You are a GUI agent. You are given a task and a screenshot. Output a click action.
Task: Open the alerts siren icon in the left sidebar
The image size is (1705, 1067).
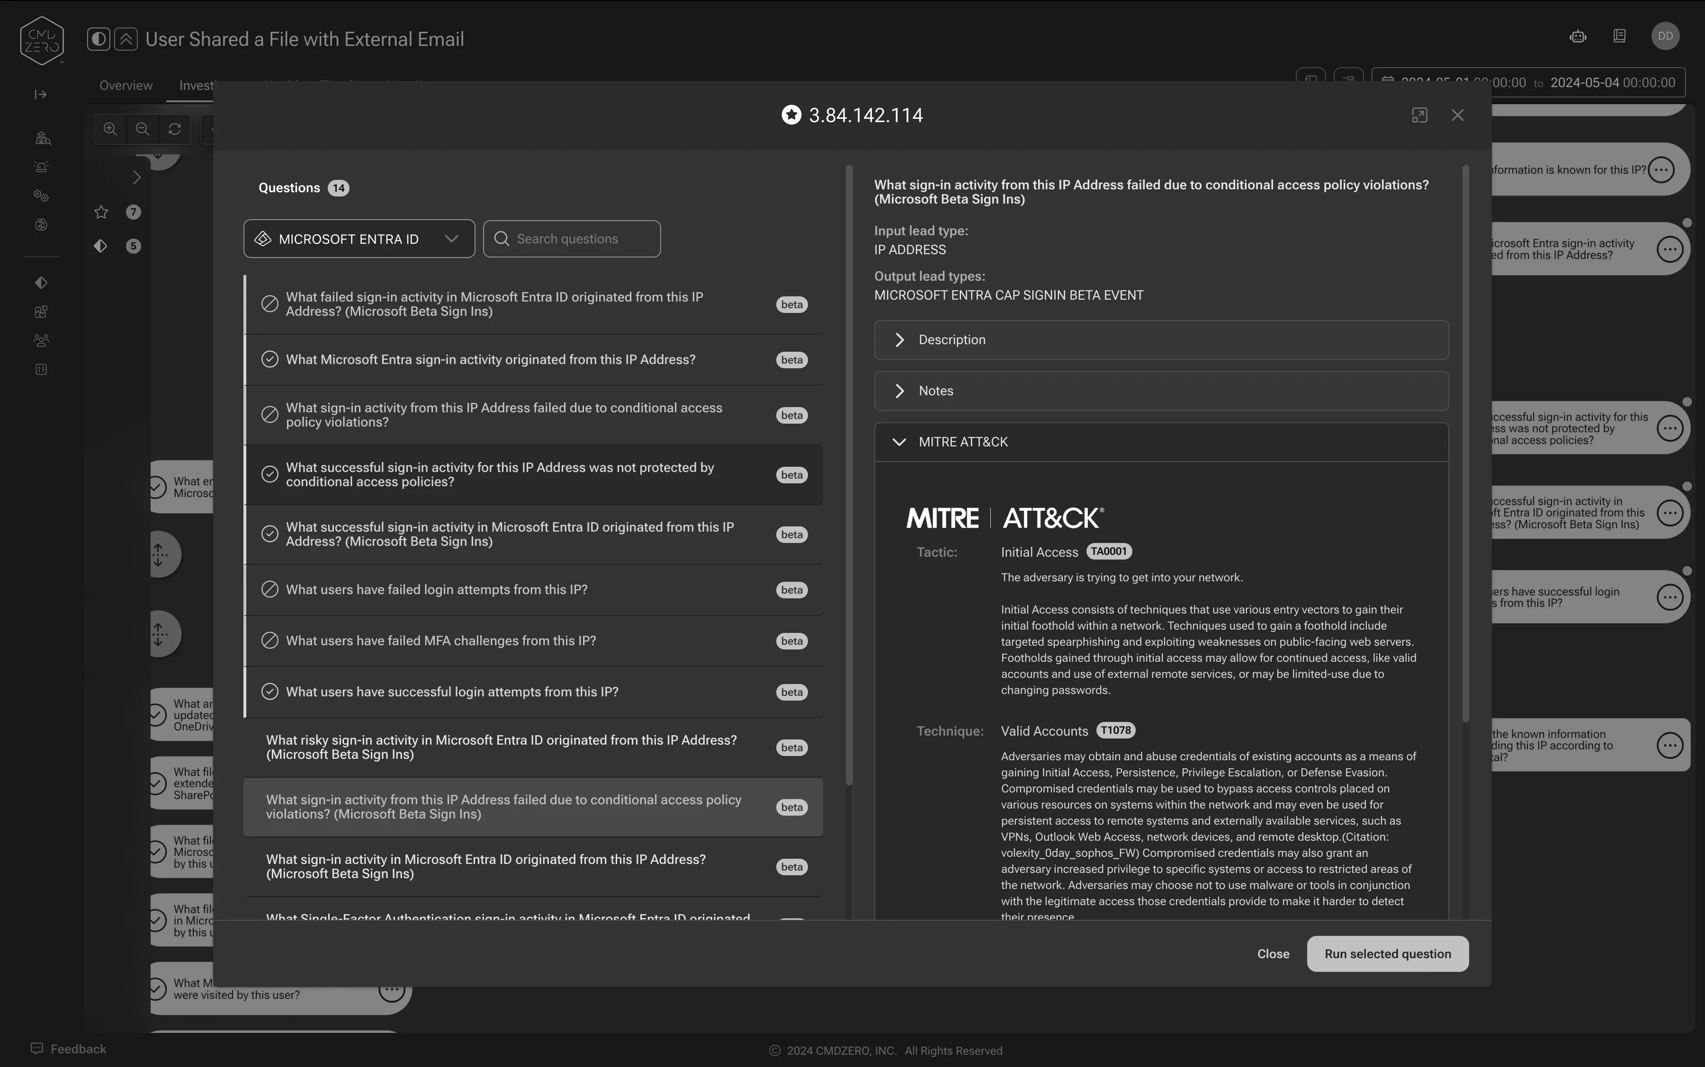click(x=41, y=167)
